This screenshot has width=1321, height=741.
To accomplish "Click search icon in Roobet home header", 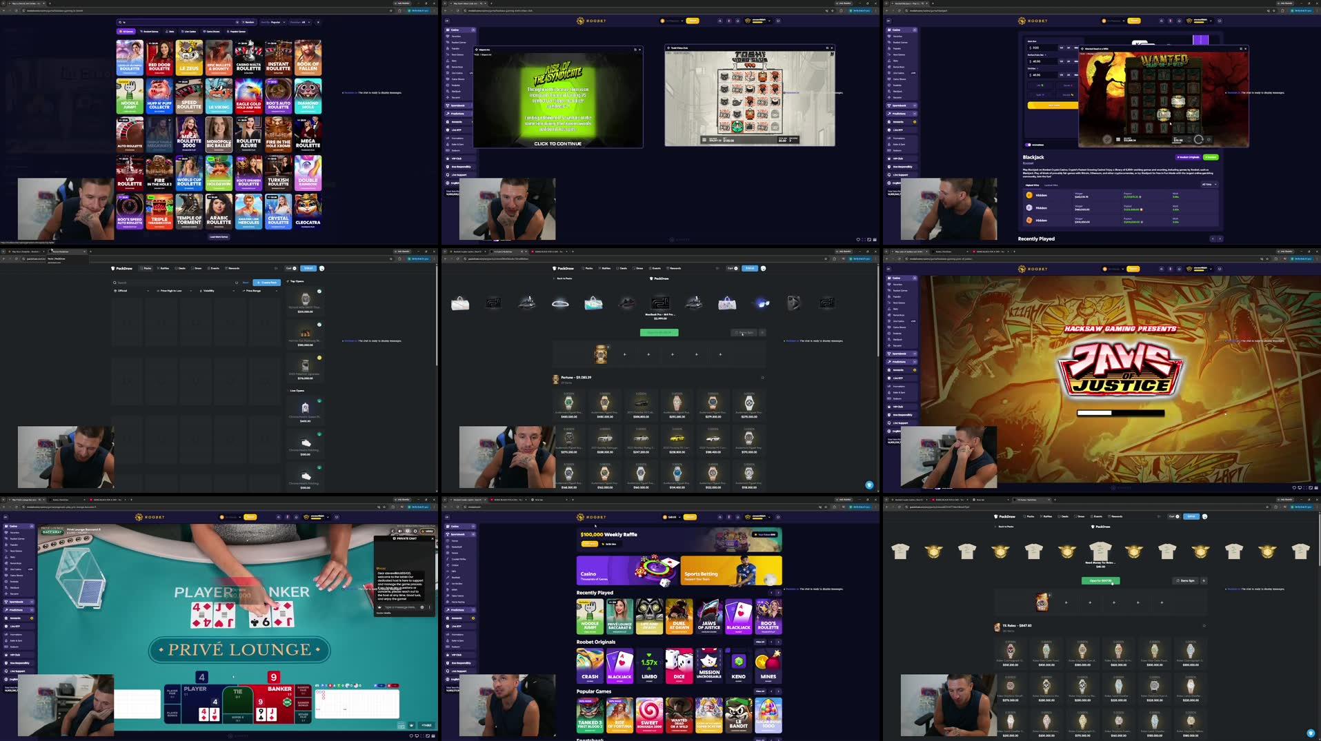I will (x=720, y=516).
